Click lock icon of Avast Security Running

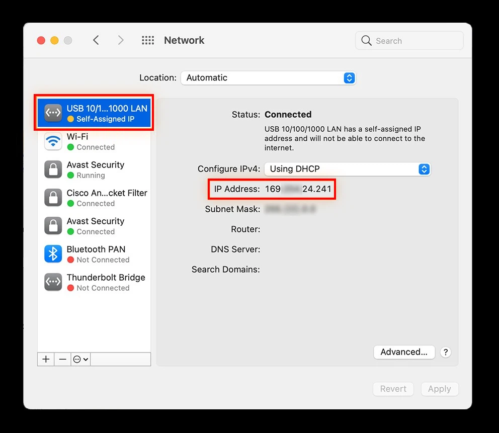coord(53,169)
